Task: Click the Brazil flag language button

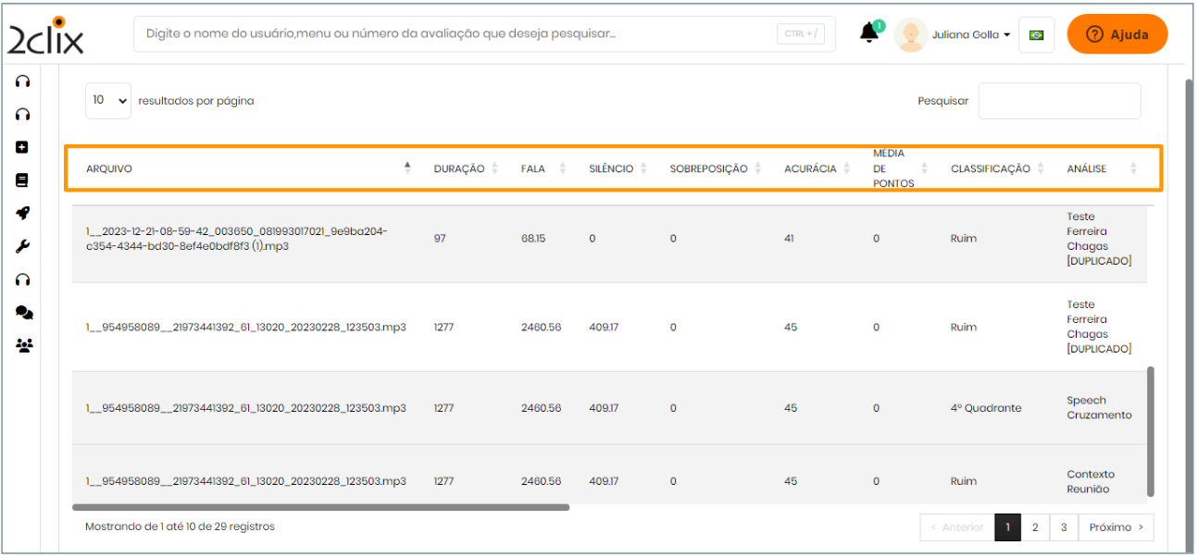Action: tap(1036, 35)
